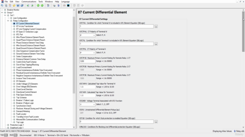Click the second green circular arrow button
Screen dimensions: 245x137
click(x=42, y=5)
